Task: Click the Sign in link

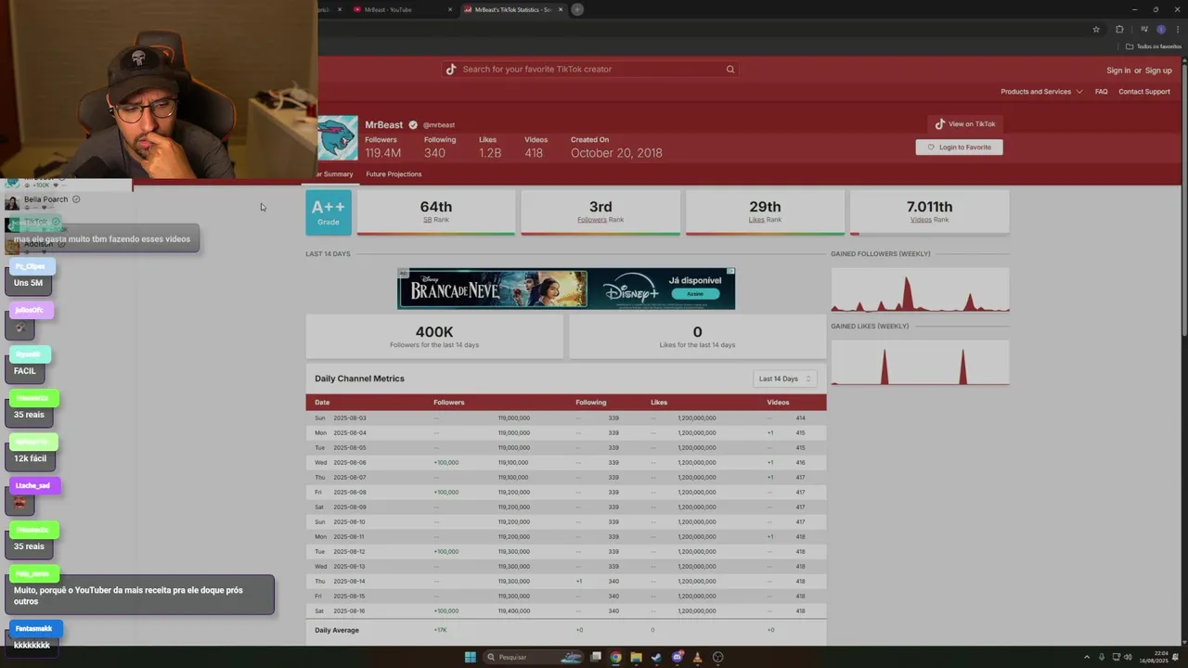Action: click(1117, 71)
